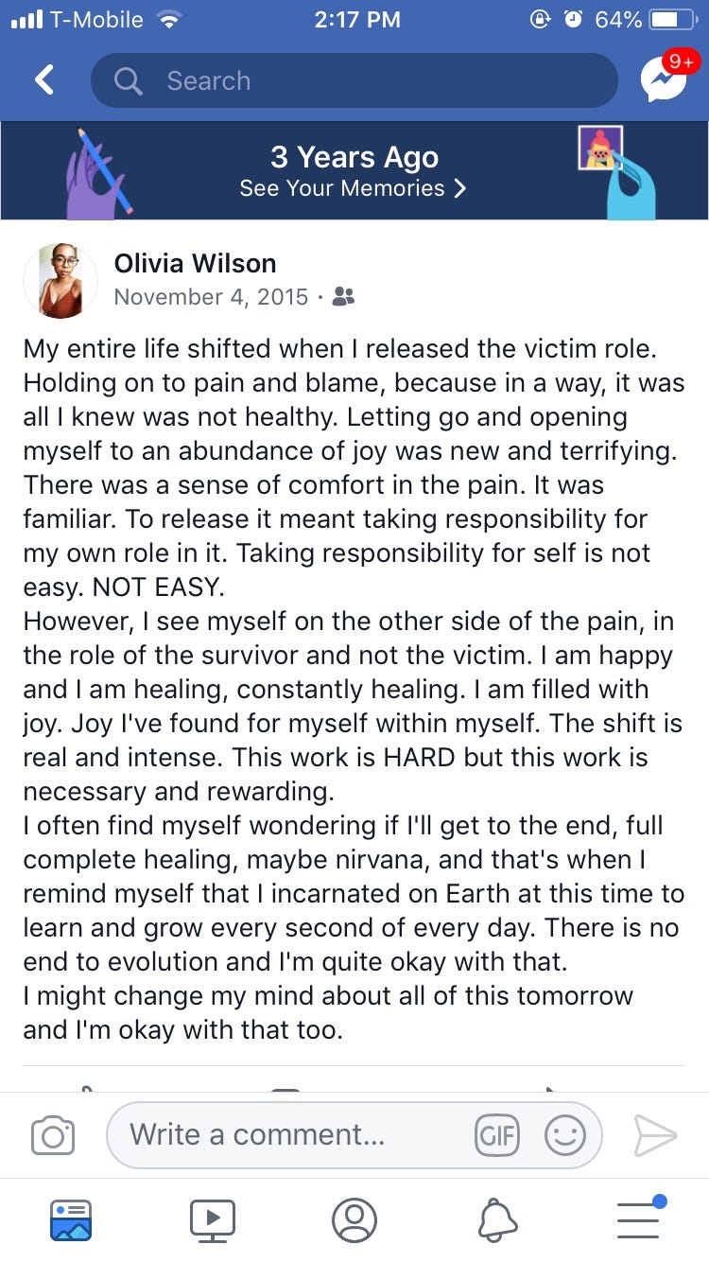Image resolution: width=709 pixels, height=1262 pixels.
Task: Open GIF picker button
Action: (497, 1135)
